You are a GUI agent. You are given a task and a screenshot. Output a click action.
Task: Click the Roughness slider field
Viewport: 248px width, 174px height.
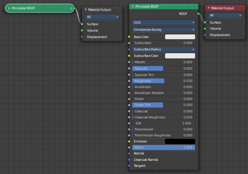[x=163, y=81]
